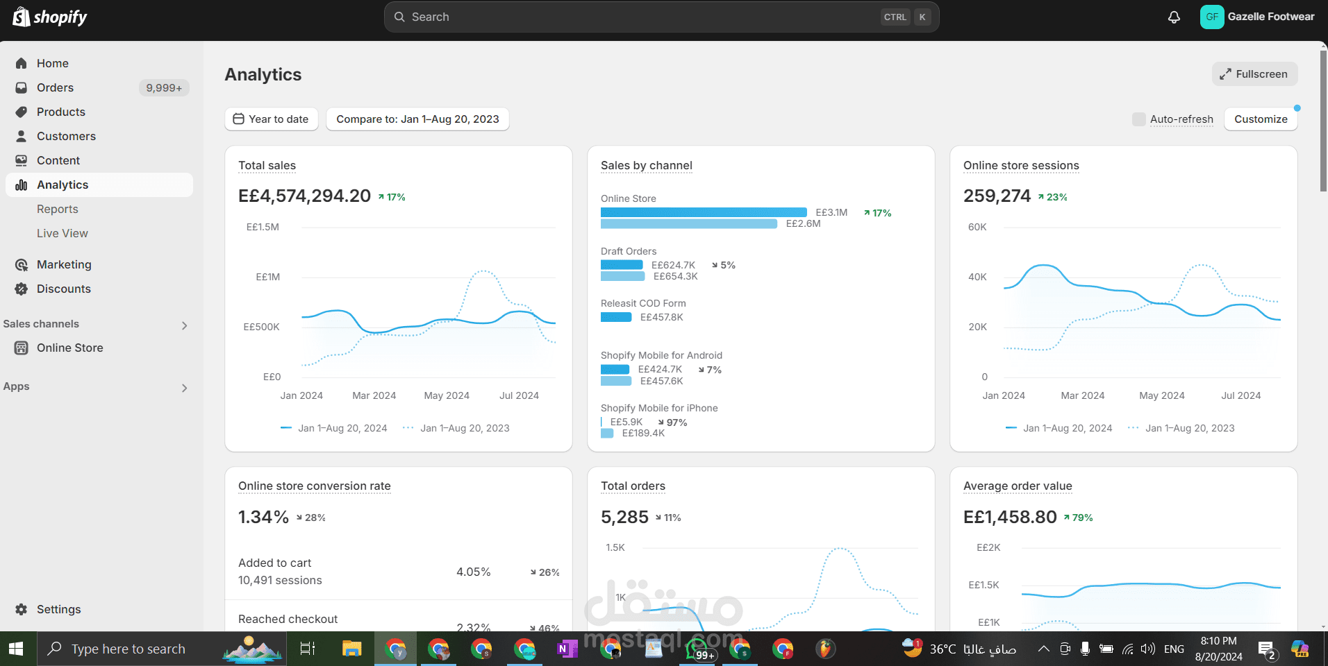The width and height of the screenshot is (1328, 666).
Task: Open the Total sales report title
Action: coord(267,165)
